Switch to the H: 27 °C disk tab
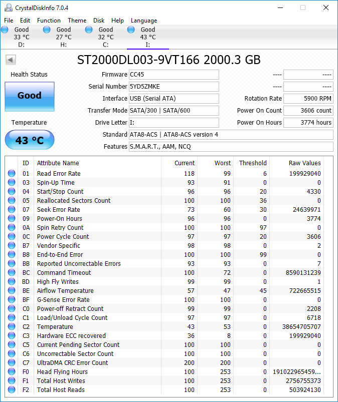Image resolution: width=338 pixels, height=402 pixels. point(64,37)
